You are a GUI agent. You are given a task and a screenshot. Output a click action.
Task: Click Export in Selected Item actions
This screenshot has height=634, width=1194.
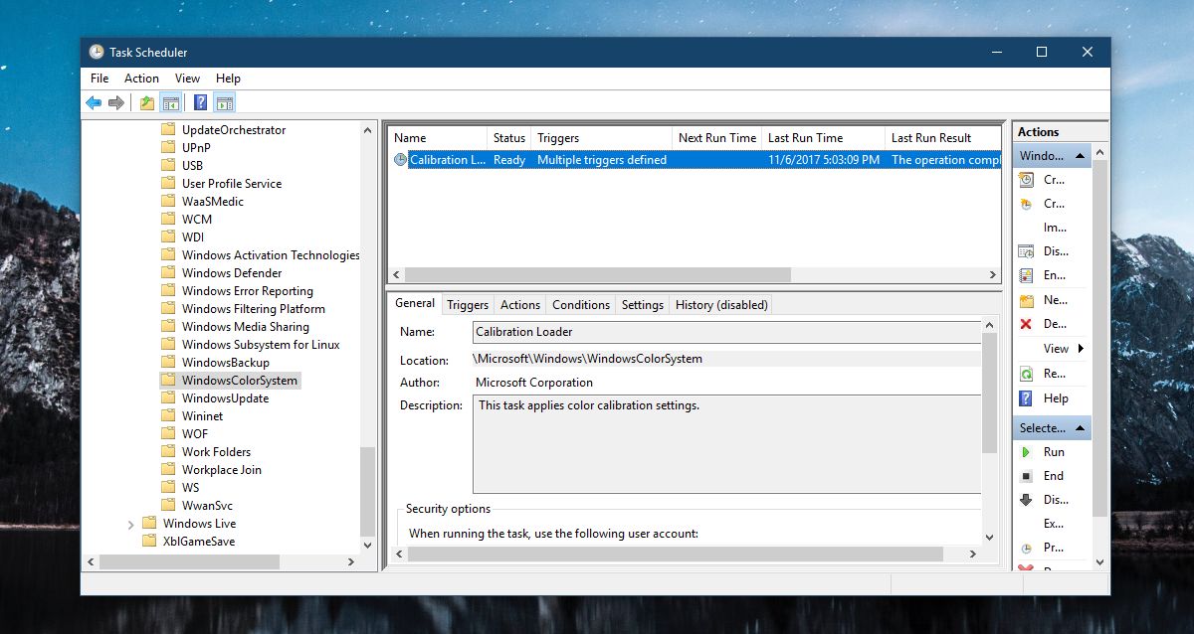(1053, 524)
